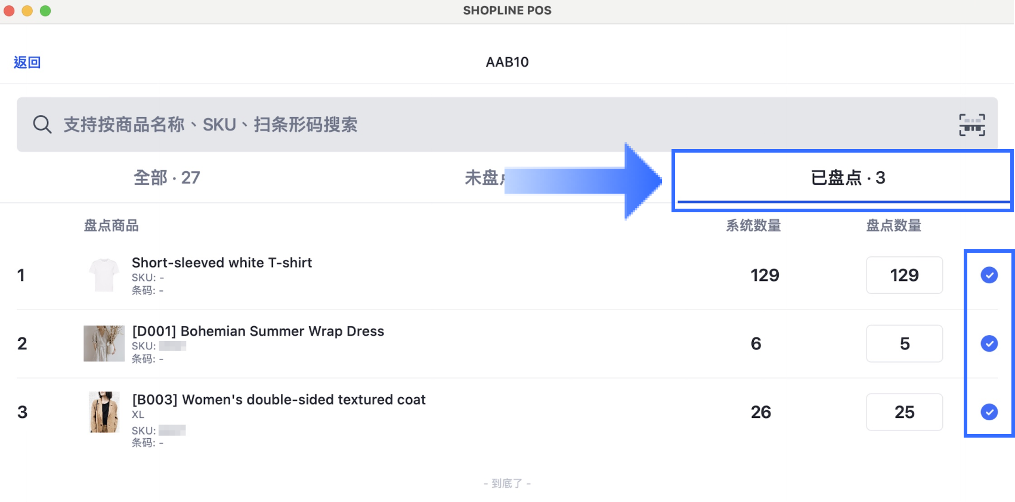Click the Bohemian Summer Wrap Dress thumbnail
1015x502 pixels.
tap(104, 343)
